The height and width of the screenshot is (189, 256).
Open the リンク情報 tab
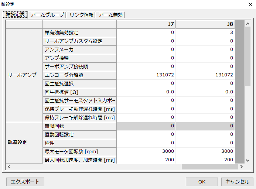click(81, 15)
